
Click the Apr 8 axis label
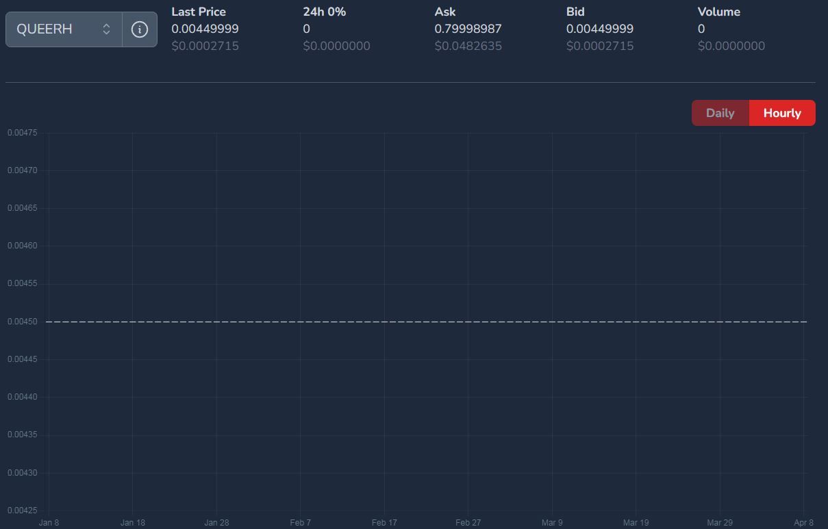(x=803, y=523)
